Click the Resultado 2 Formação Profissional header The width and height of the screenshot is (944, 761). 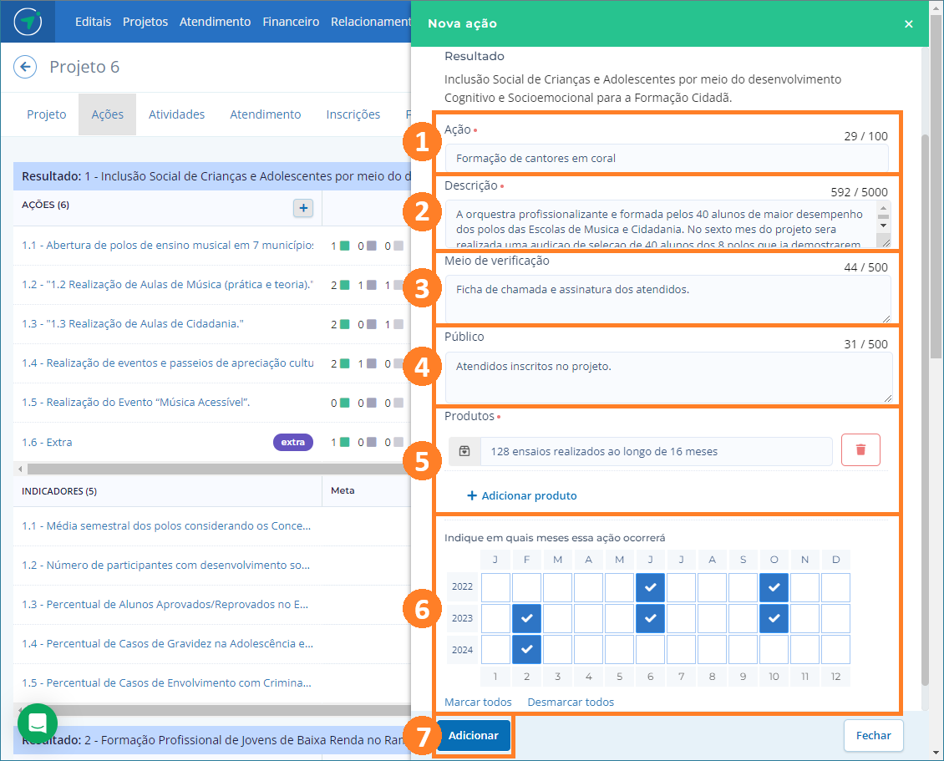pos(212,740)
